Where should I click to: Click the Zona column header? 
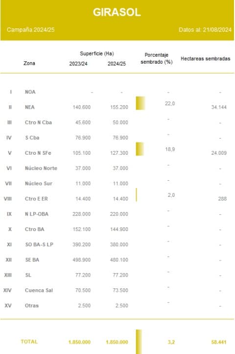[x=29, y=63]
